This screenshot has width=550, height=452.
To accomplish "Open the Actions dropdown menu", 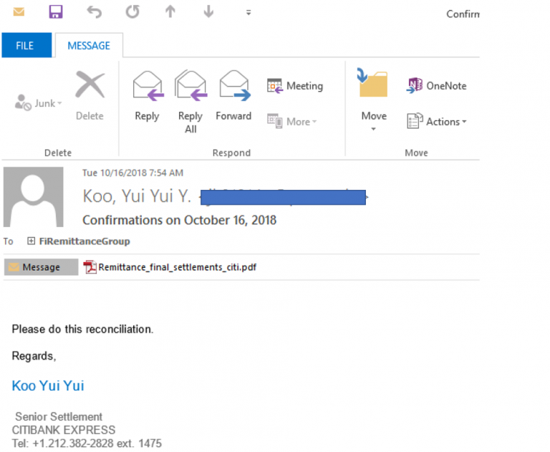I will point(437,122).
